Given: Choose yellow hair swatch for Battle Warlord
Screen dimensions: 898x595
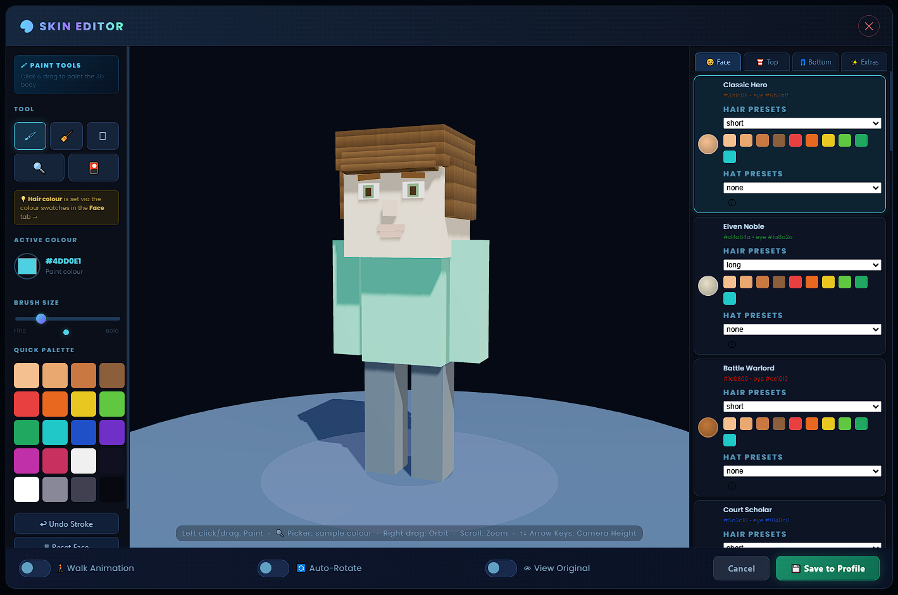Looking at the screenshot, I should click(828, 424).
